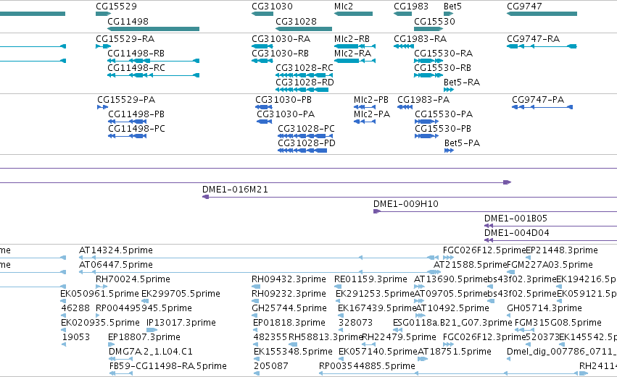Select EST label RH58813.3prime
This screenshot has height=377, width=617.
325,337
